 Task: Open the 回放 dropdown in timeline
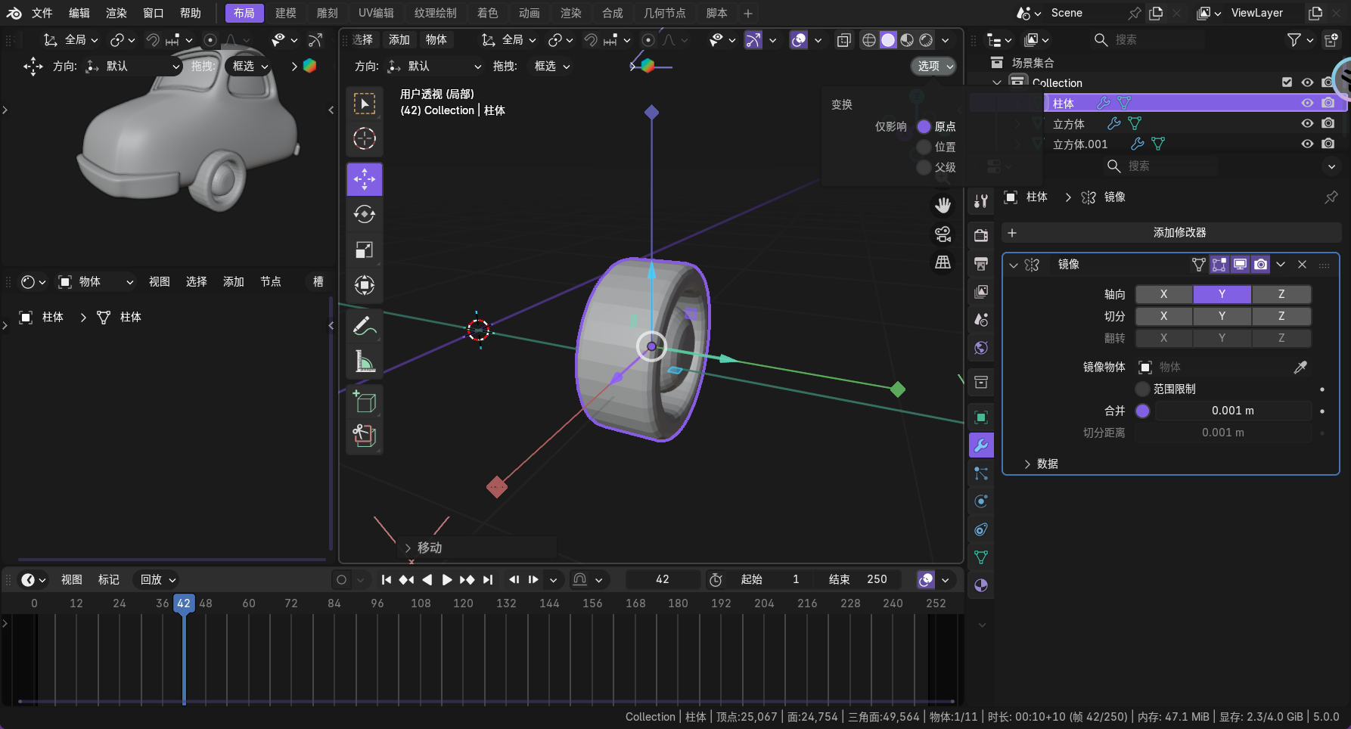point(157,579)
